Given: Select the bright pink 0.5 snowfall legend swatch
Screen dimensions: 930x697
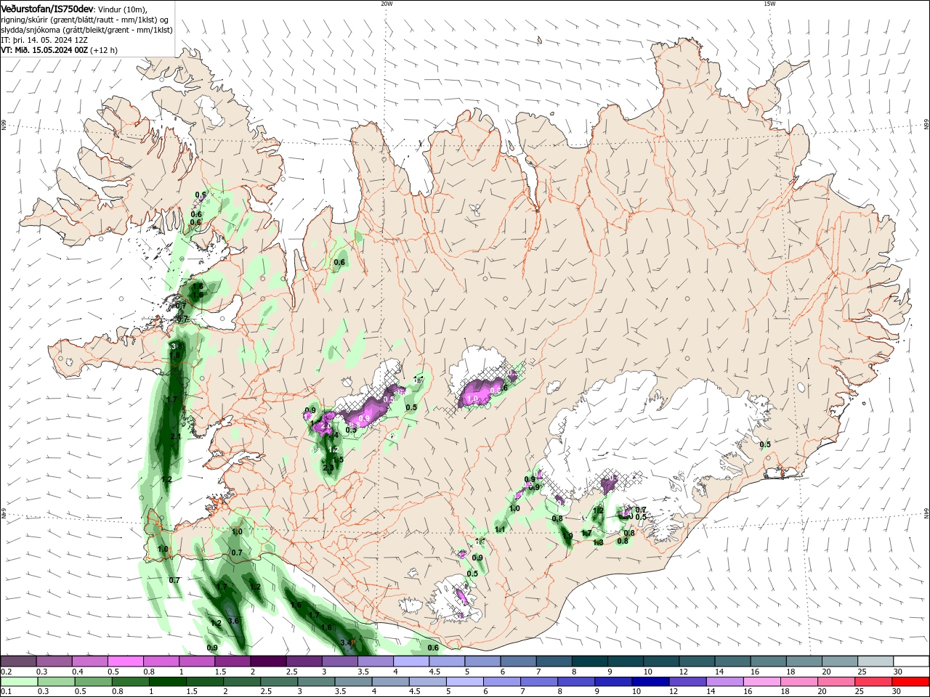Looking at the screenshot, I should tap(125, 661).
